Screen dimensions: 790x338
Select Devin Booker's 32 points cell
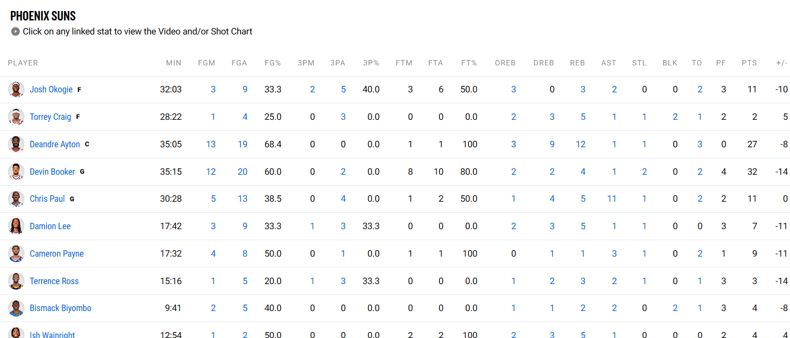click(752, 172)
